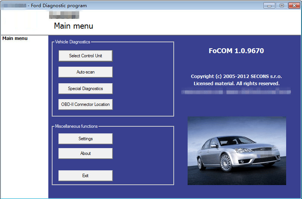Click the silver Ford car image
The width and height of the screenshot is (302, 199).
point(237,151)
